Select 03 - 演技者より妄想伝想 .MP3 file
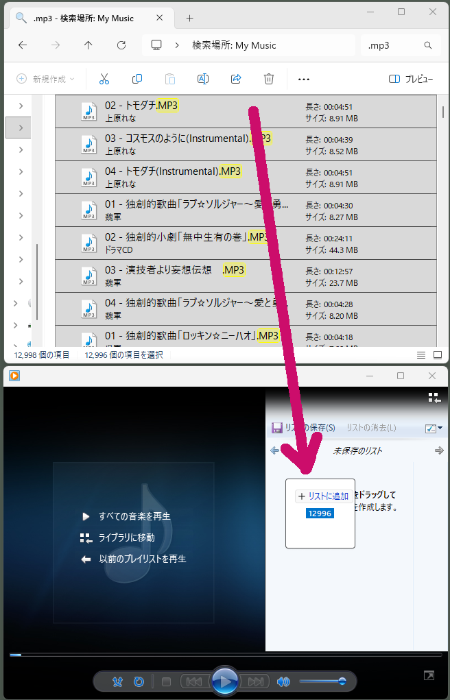450x700 pixels. [246, 276]
